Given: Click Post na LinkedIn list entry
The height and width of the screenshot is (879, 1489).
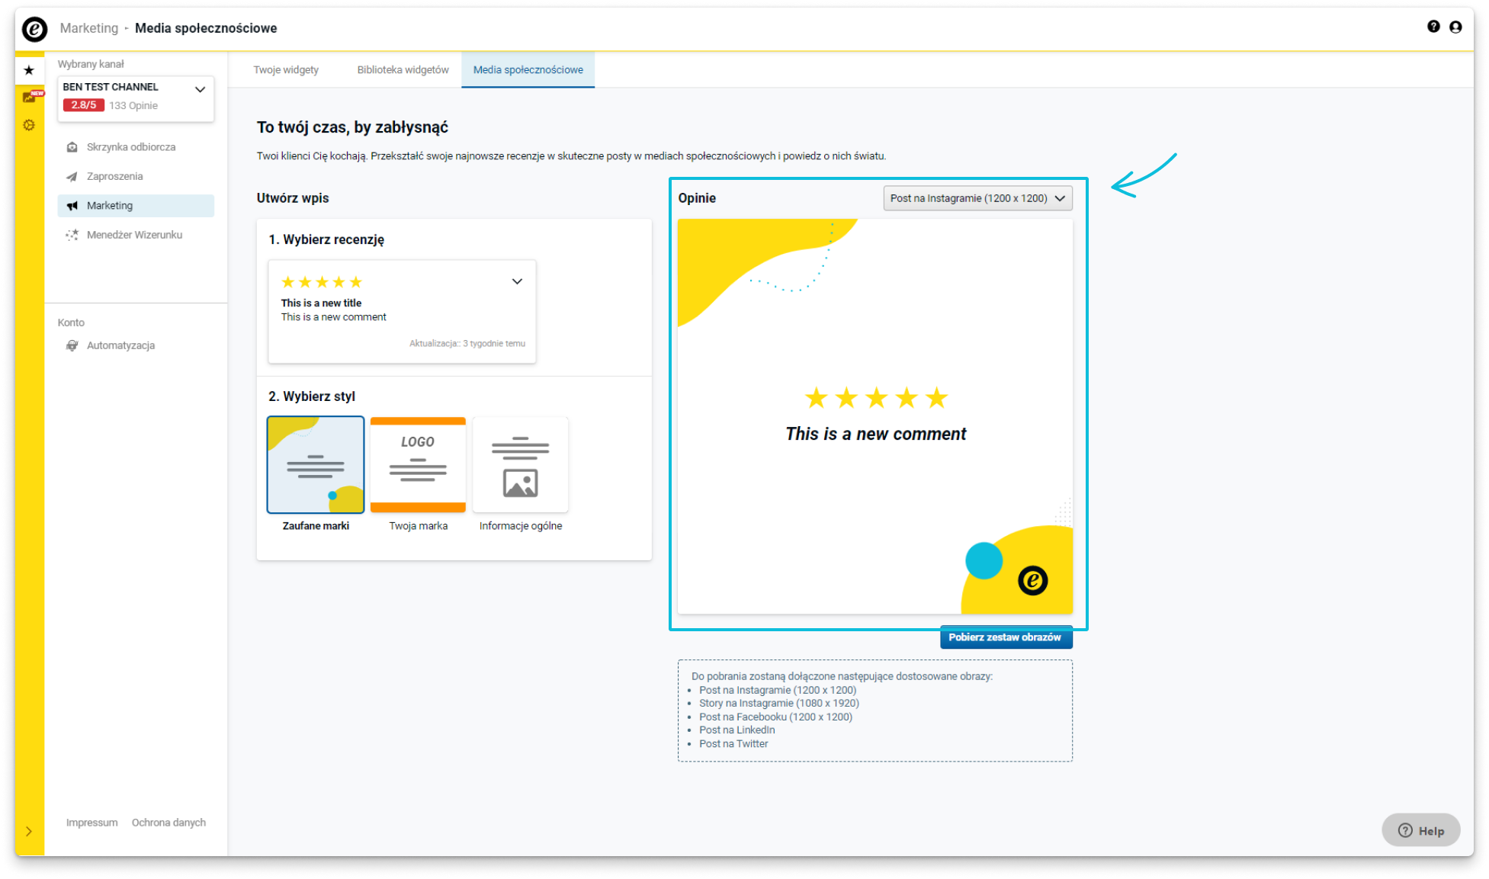Looking at the screenshot, I should coord(737,730).
